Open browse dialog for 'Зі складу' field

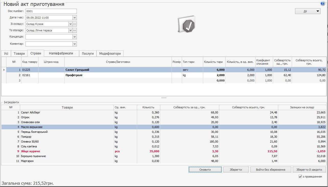pyautogui.click(x=75, y=24)
